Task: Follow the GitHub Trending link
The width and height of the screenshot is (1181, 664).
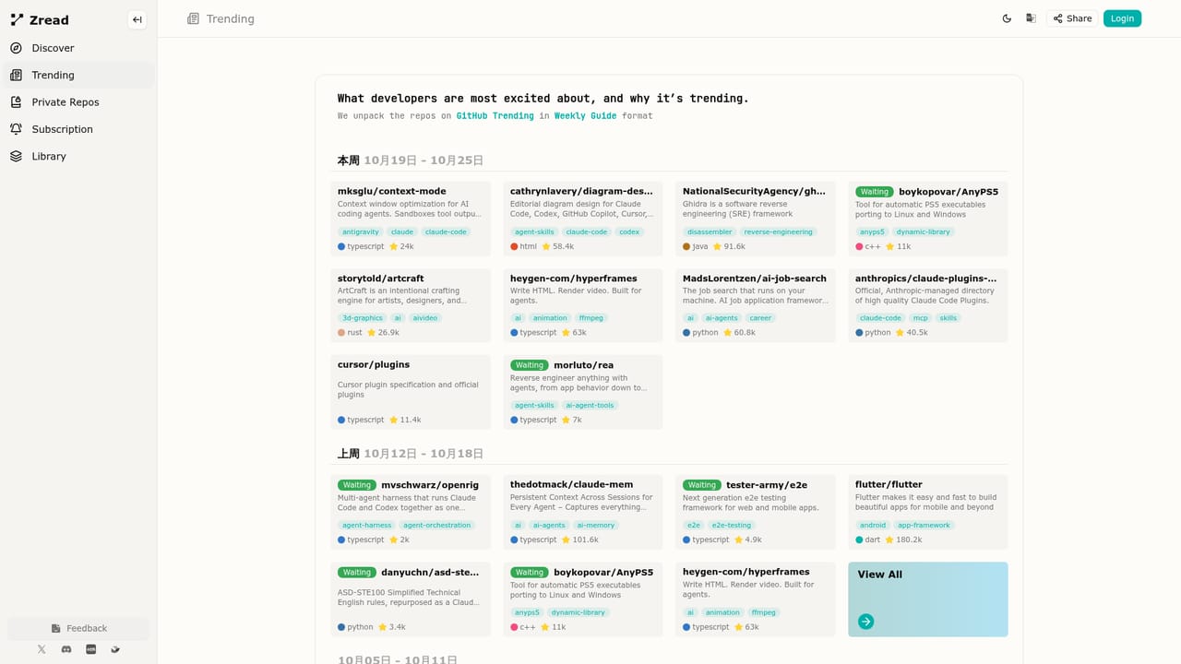Action: 495,115
